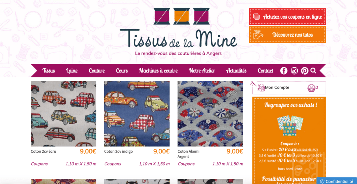Click Découvrez nos tutos button
Image resolution: width=357 pixels, height=184 pixels.
287,34
